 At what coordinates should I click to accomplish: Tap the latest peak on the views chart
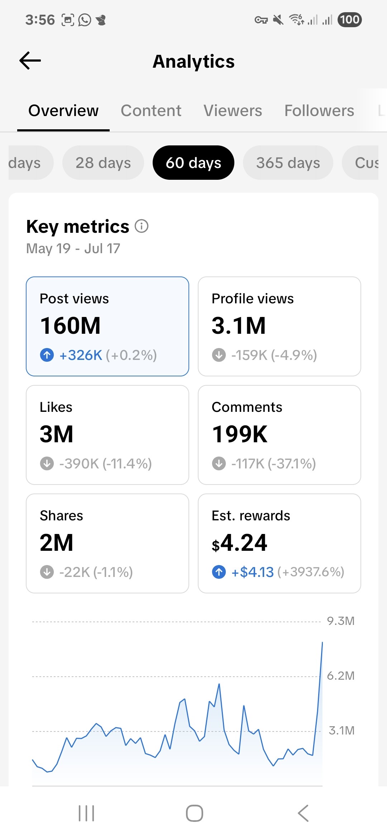(x=322, y=643)
